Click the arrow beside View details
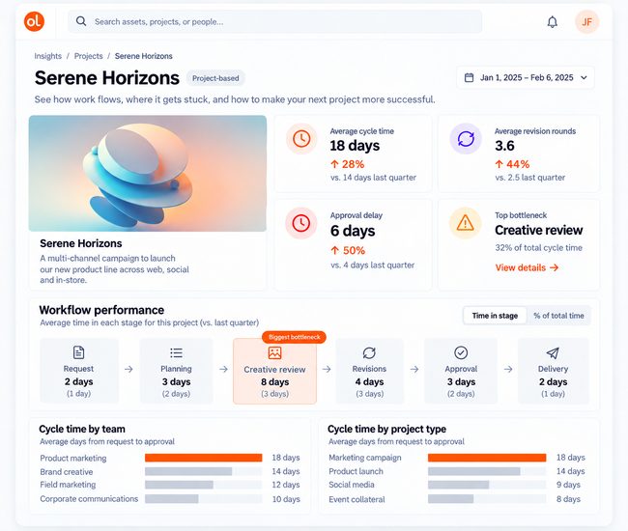The width and height of the screenshot is (628, 531). click(x=554, y=267)
